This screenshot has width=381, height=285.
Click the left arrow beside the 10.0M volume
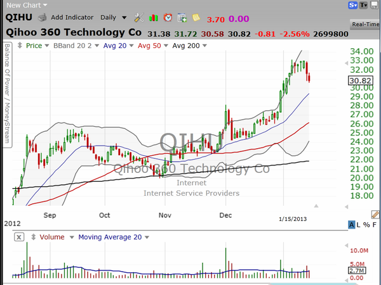347,246
